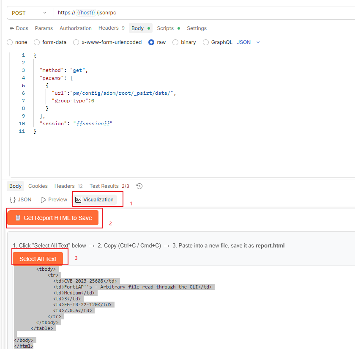Click the Select All Text button
Image resolution: width=355 pixels, height=349 pixels.
pyautogui.click(x=38, y=258)
